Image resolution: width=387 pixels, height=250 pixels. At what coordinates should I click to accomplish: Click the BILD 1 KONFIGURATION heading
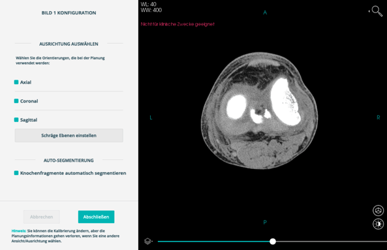point(69,13)
